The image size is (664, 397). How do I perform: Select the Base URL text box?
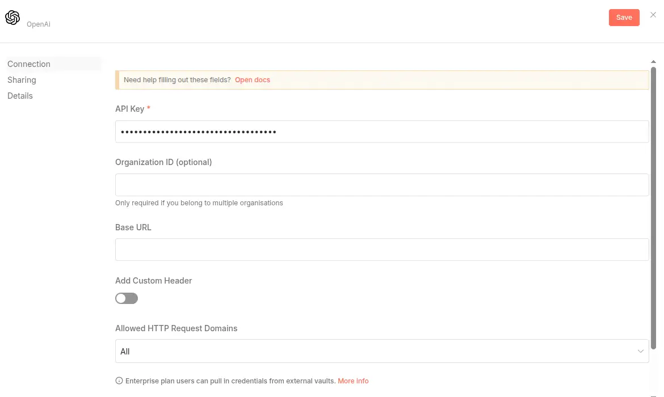(x=381, y=250)
